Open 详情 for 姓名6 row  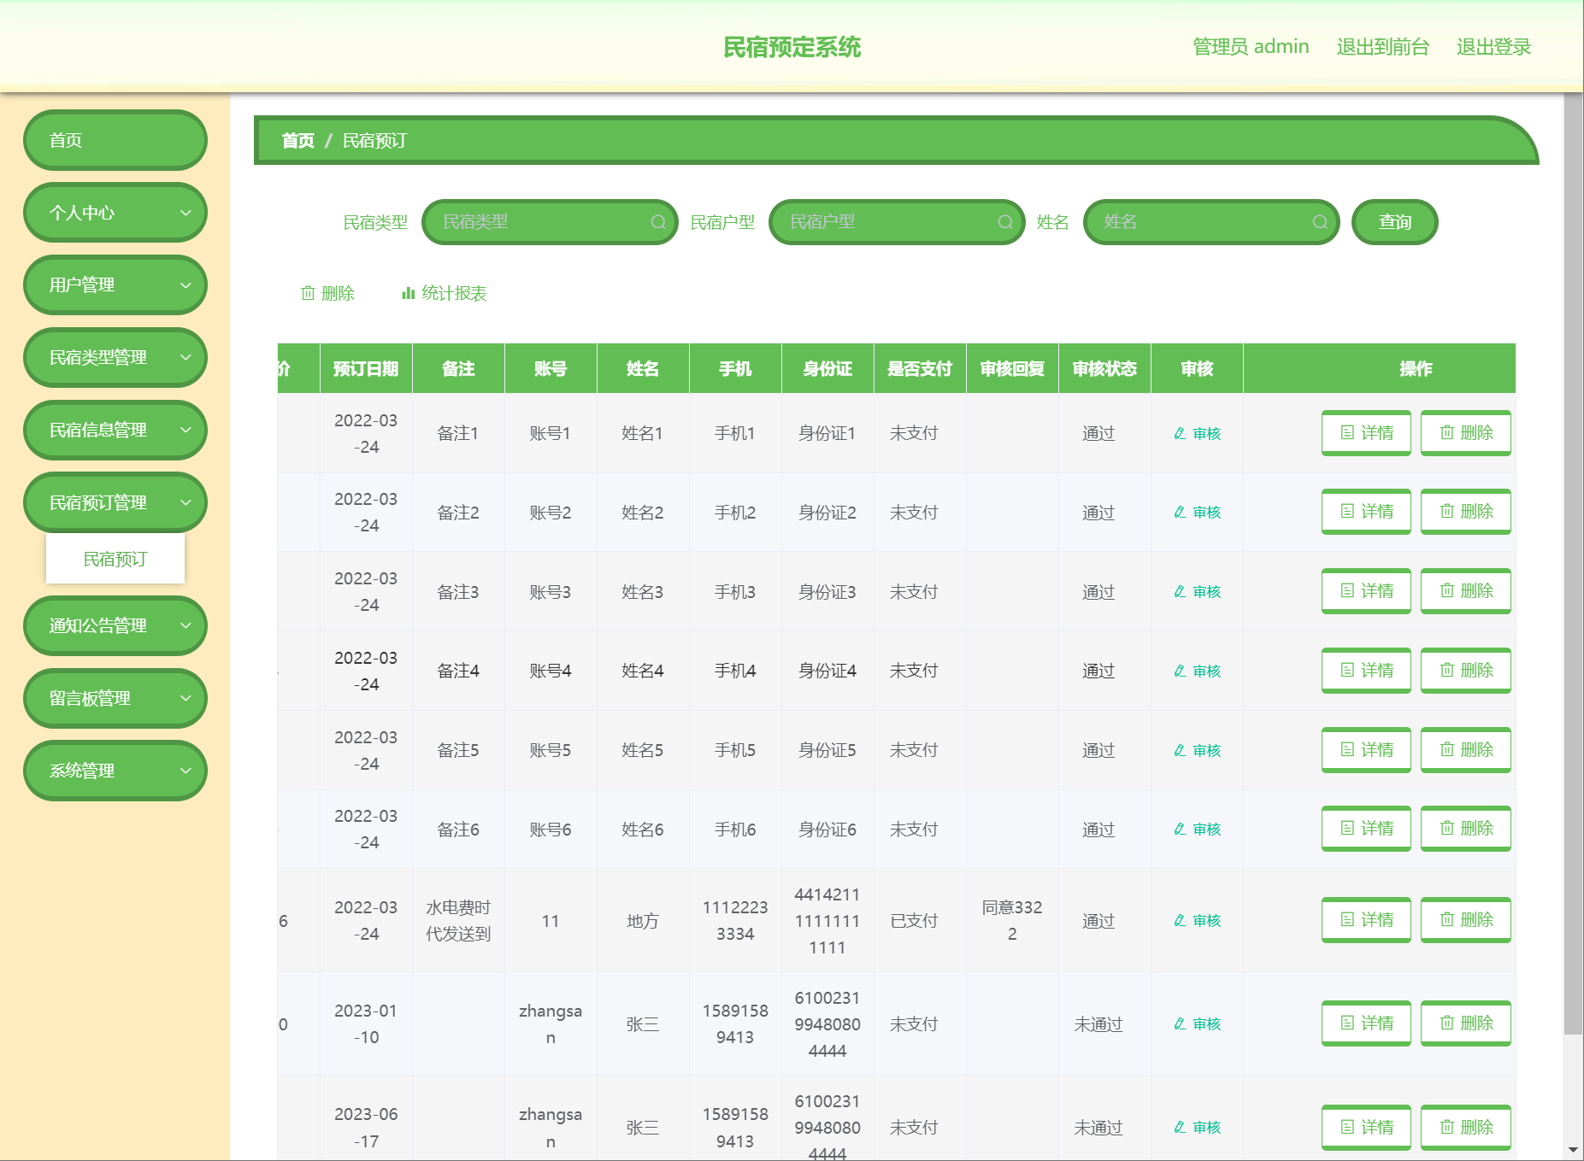click(x=1366, y=829)
